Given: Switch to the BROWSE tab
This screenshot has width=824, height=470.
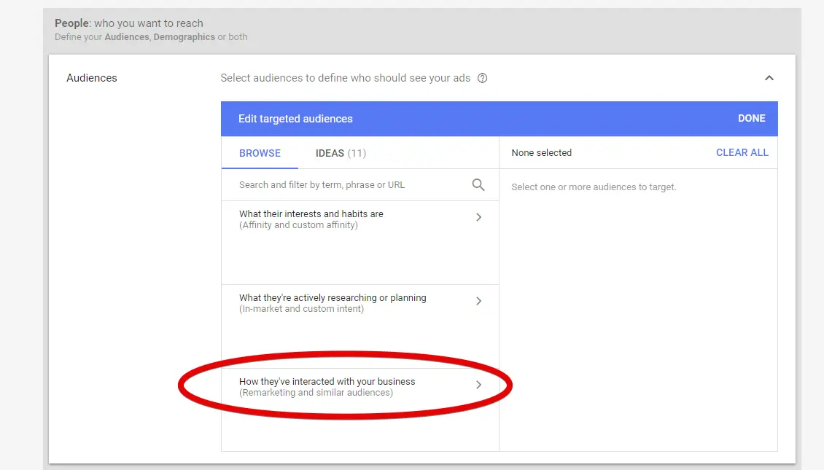Looking at the screenshot, I should (260, 153).
